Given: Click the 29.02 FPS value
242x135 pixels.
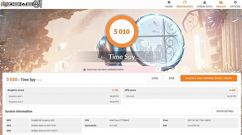Looking at the screenshot, I should (x=114, y=102).
